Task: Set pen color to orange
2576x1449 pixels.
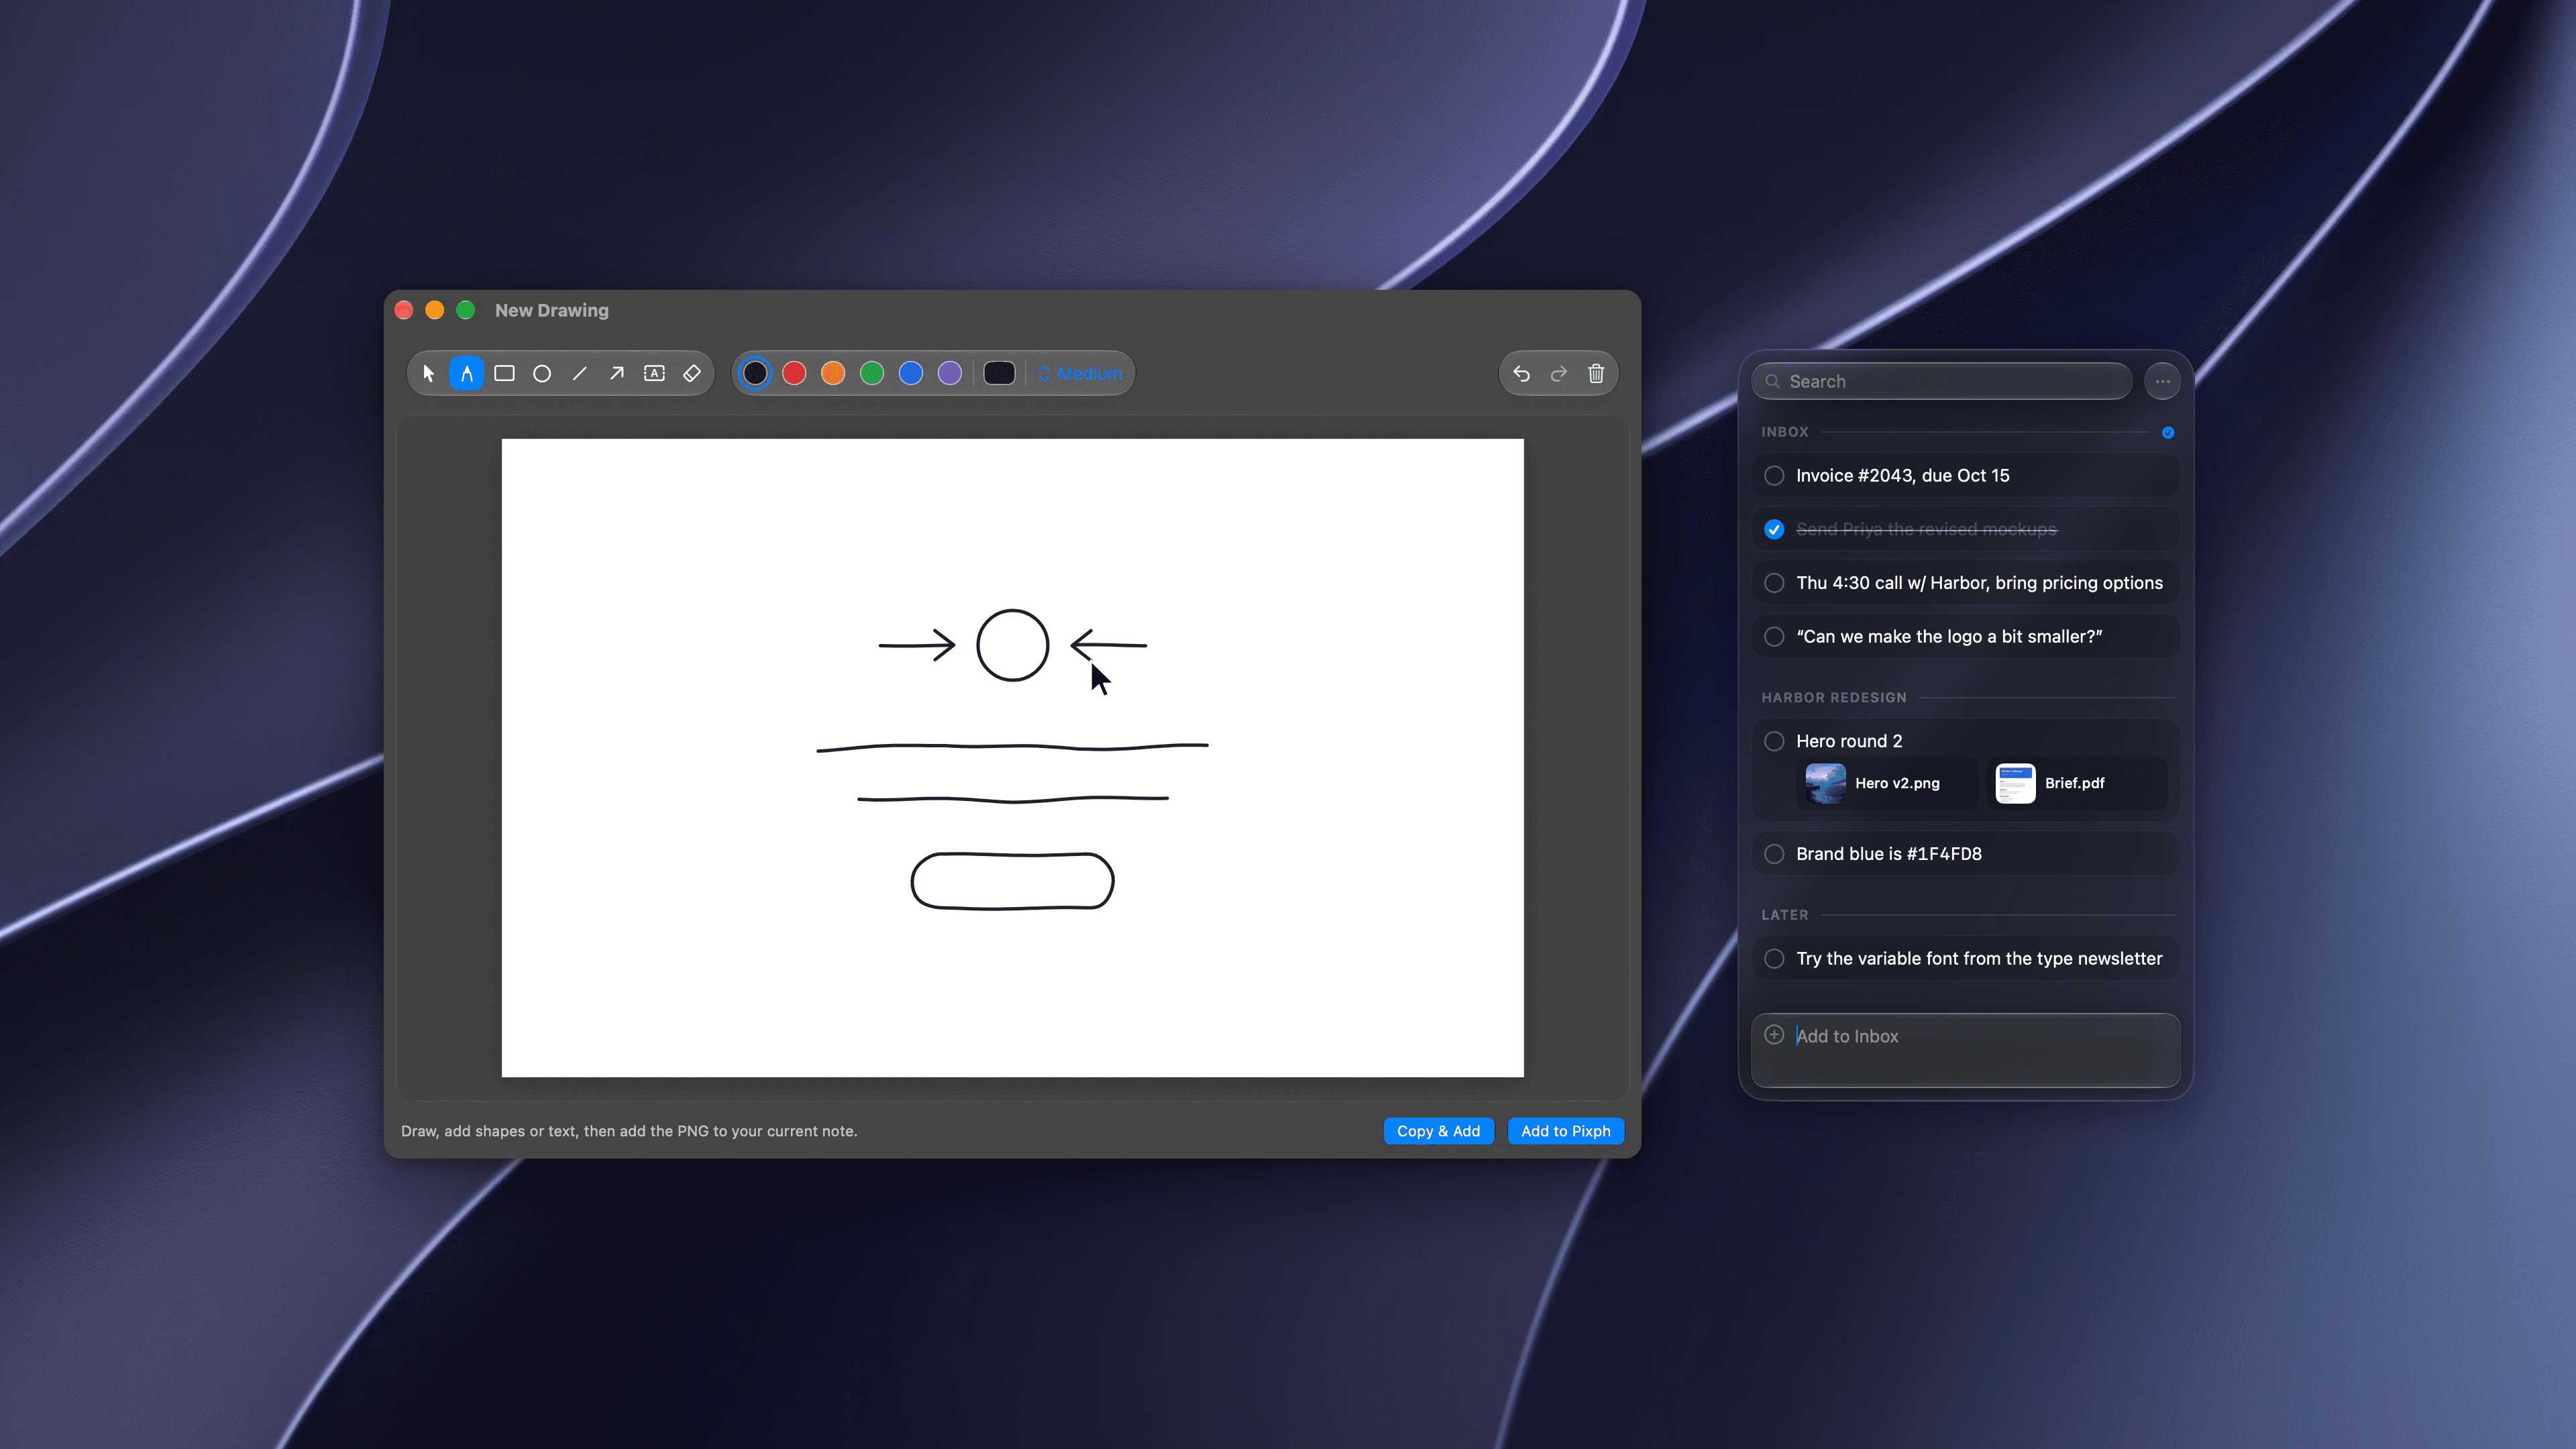Action: tap(833, 373)
